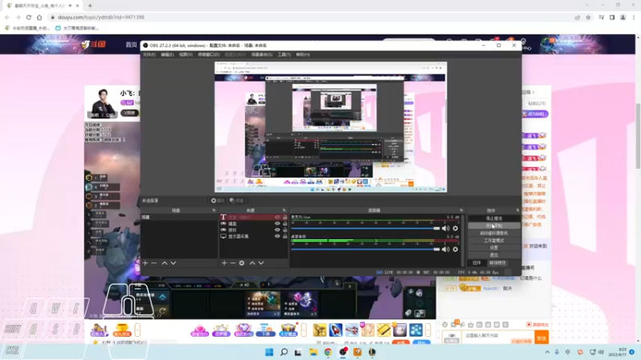This screenshot has width=641, height=360.
Task: Move scene up in OBS Scenes panel
Action: click(x=164, y=263)
